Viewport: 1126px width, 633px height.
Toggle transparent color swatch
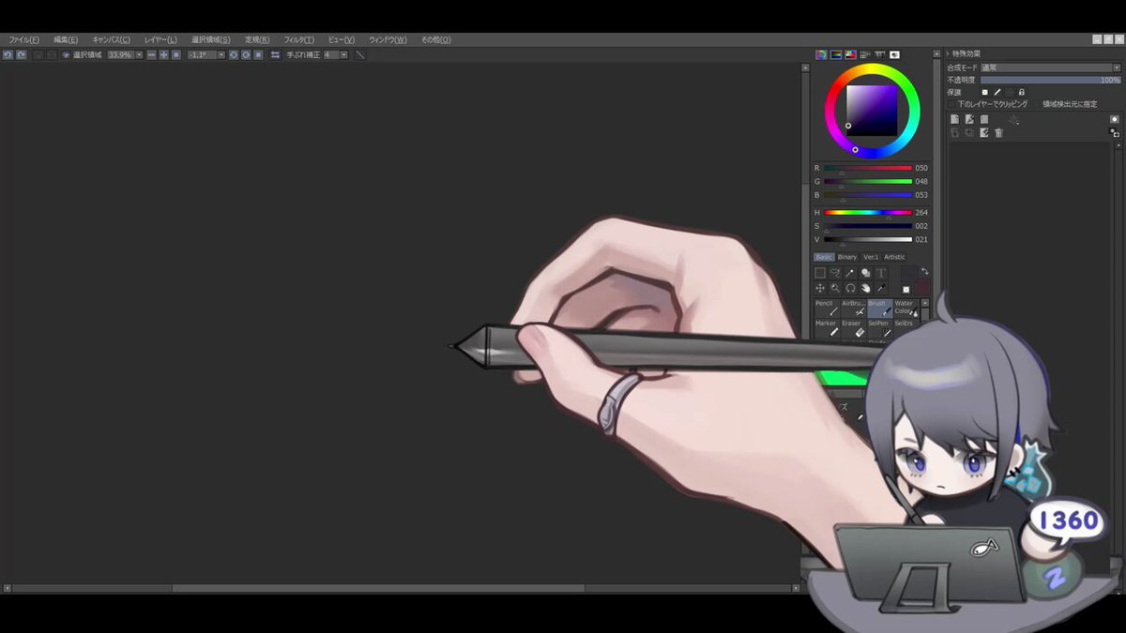click(x=905, y=290)
